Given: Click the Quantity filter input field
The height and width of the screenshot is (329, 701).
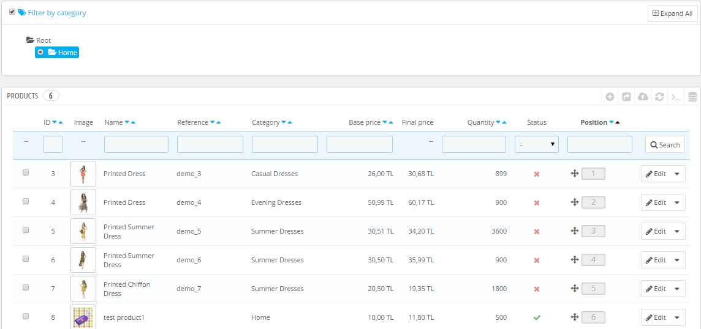Looking at the screenshot, I should [x=474, y=145].
